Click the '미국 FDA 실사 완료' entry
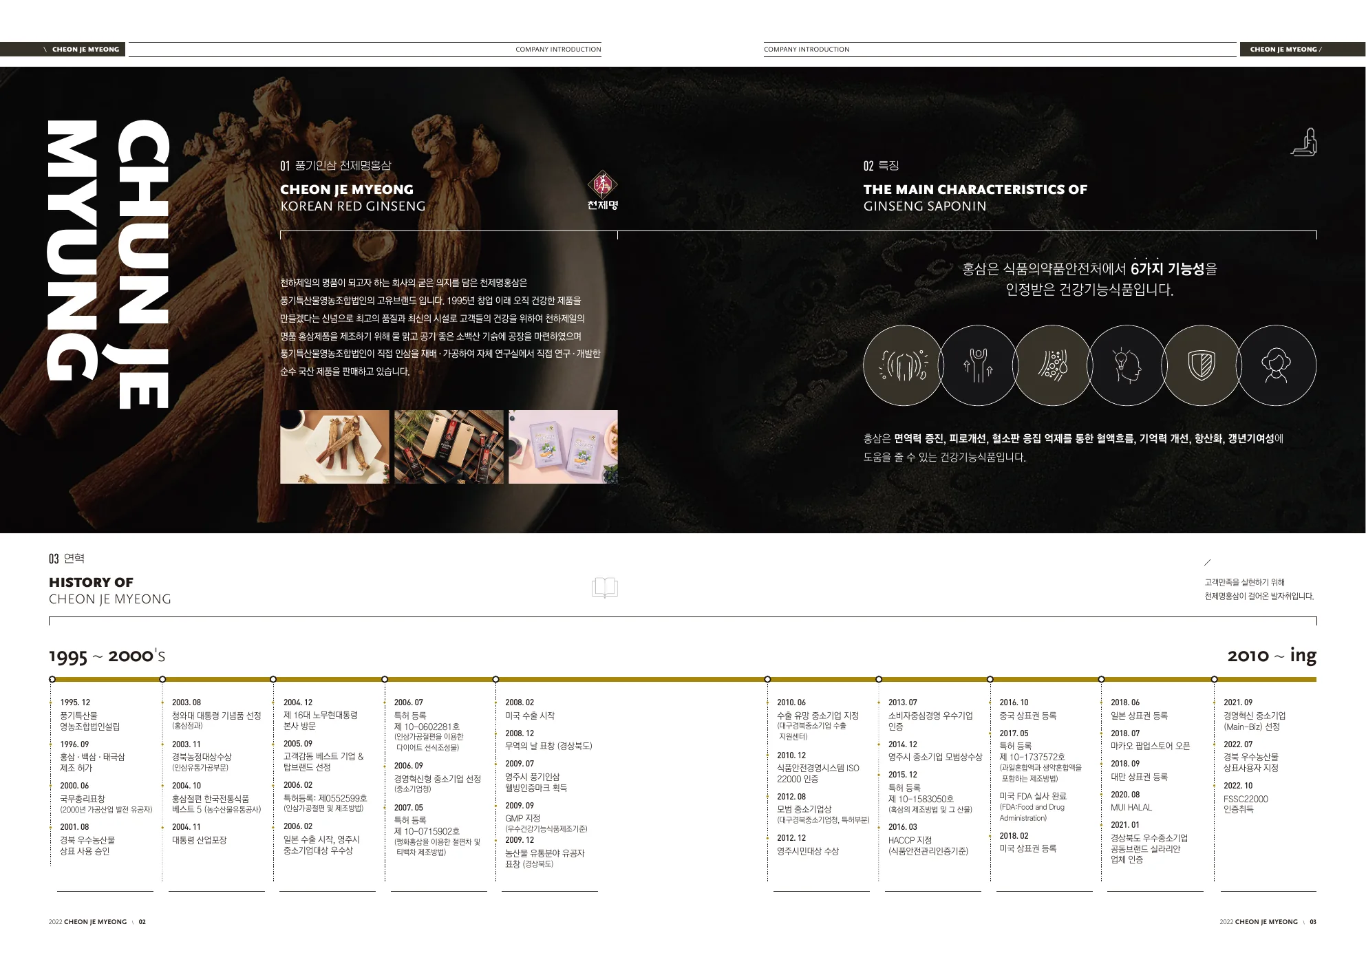Image resolution: width=1366 pixels, height=966 pixels. tap(1033, 796)
